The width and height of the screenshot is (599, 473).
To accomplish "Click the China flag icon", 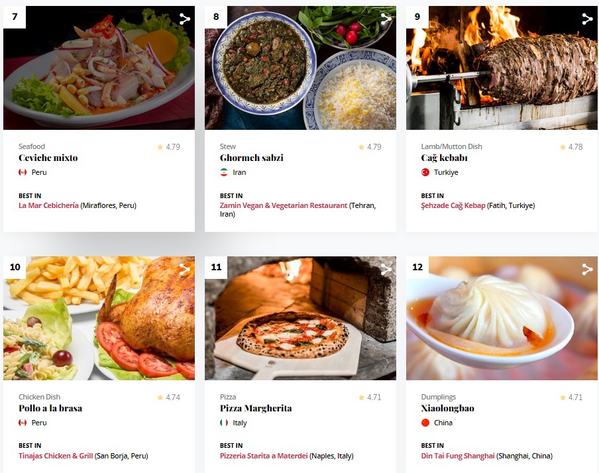I will tap(425, 423).
